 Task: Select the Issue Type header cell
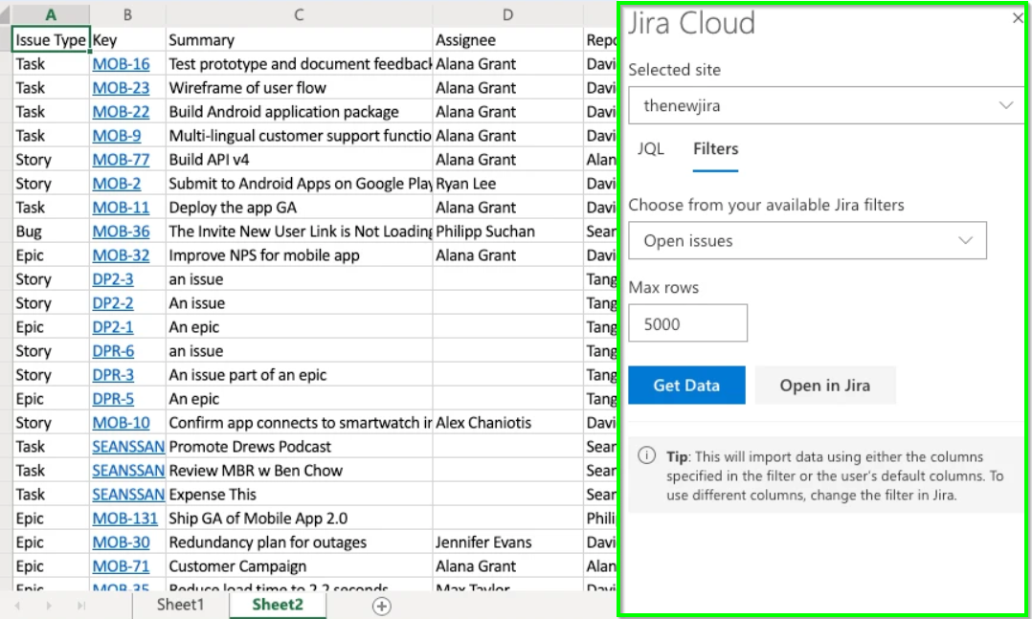[51, 39]
